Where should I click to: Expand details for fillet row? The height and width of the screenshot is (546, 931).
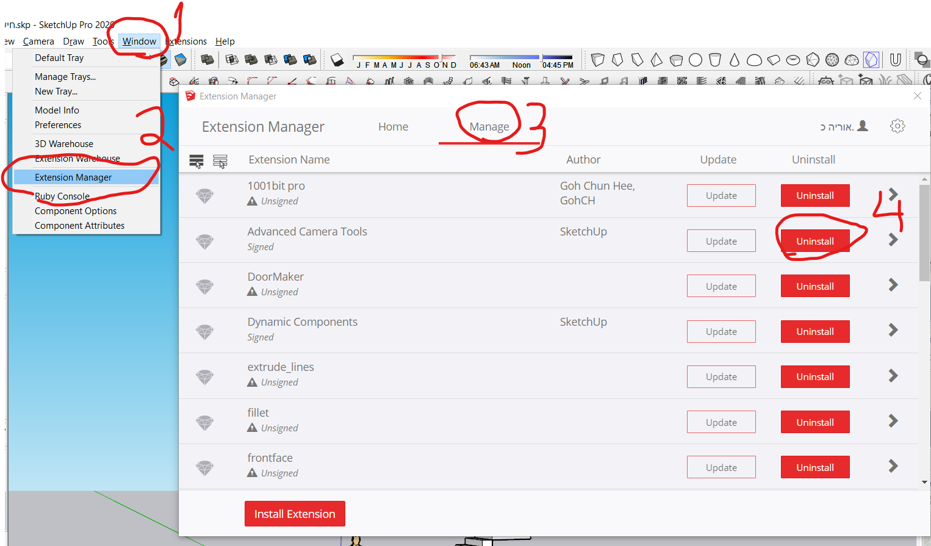click(893, 421)
